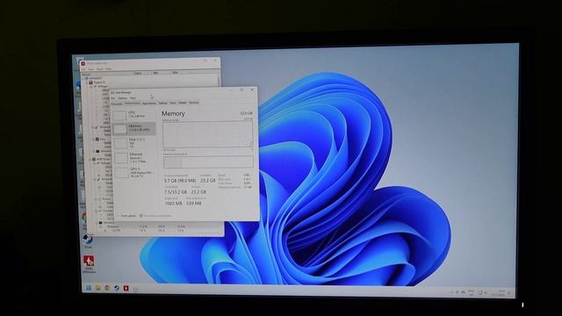Switch to the App history tab
The width and height of the screenshot is (562, 316).
(x=149, y=104)
